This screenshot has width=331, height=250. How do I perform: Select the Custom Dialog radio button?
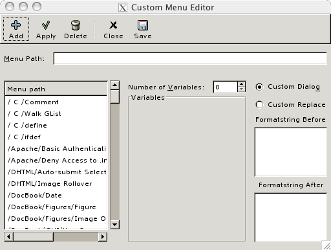tap(259, 87)
